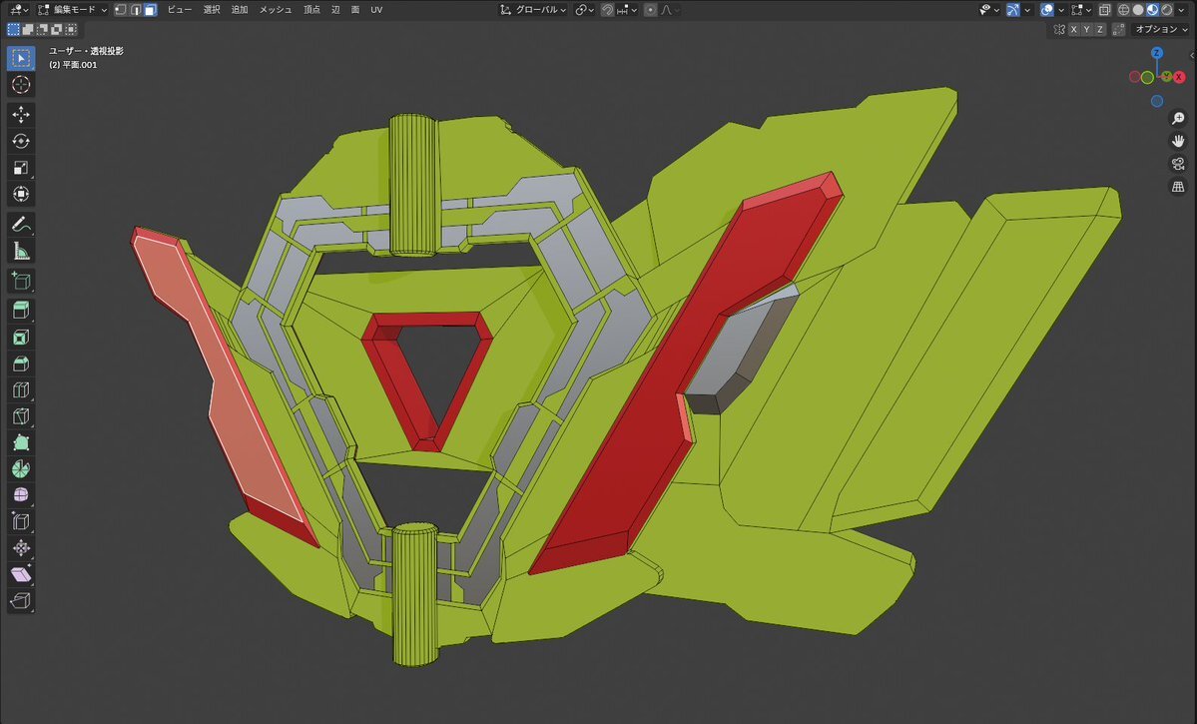Image resolution: width=1197 pixels, height=724 pixels.
Task: Open the グローバル orientation dropdown
Action: click(x=534, y=10)
